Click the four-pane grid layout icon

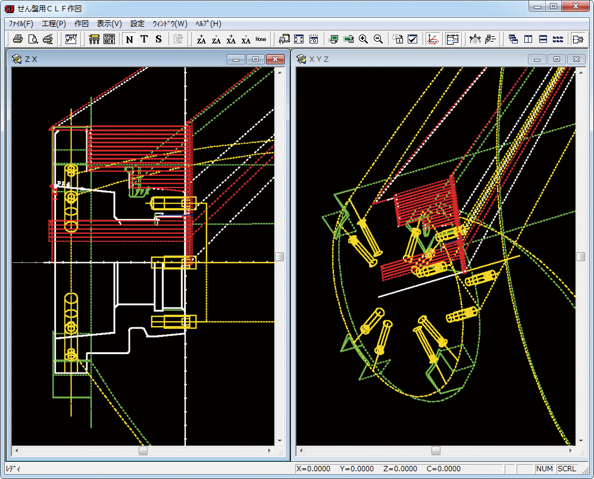[x=109, y=39]
